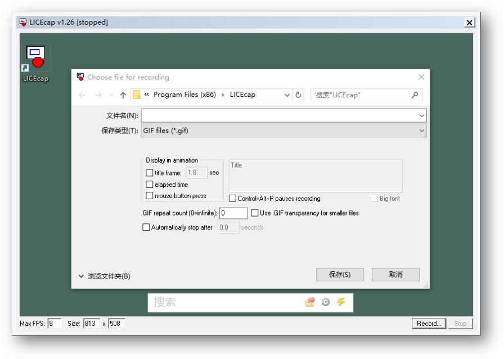Toggle the Big font checkbox
The width and height of the screenshot is (504, 359).
coord(374,199)
